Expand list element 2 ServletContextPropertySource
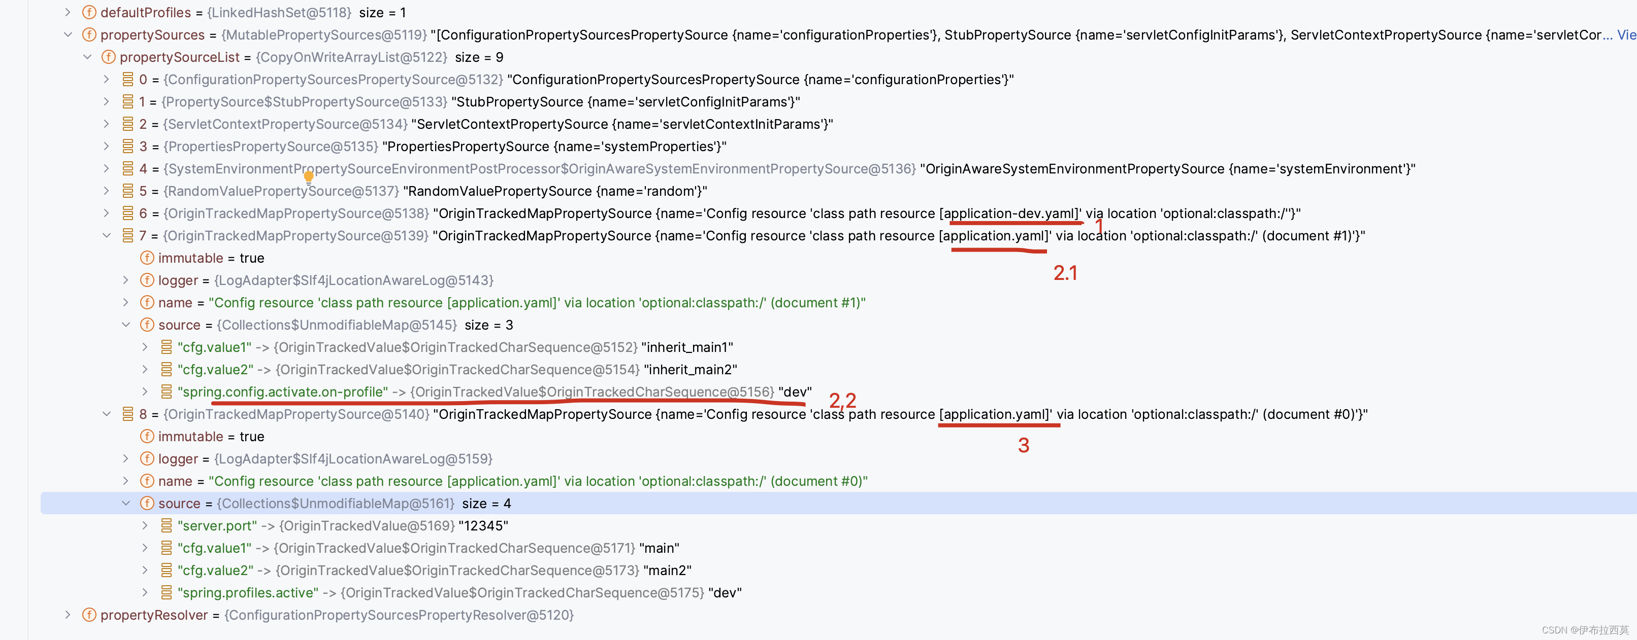Screen dimensions: 1637x640 (107, 124)
